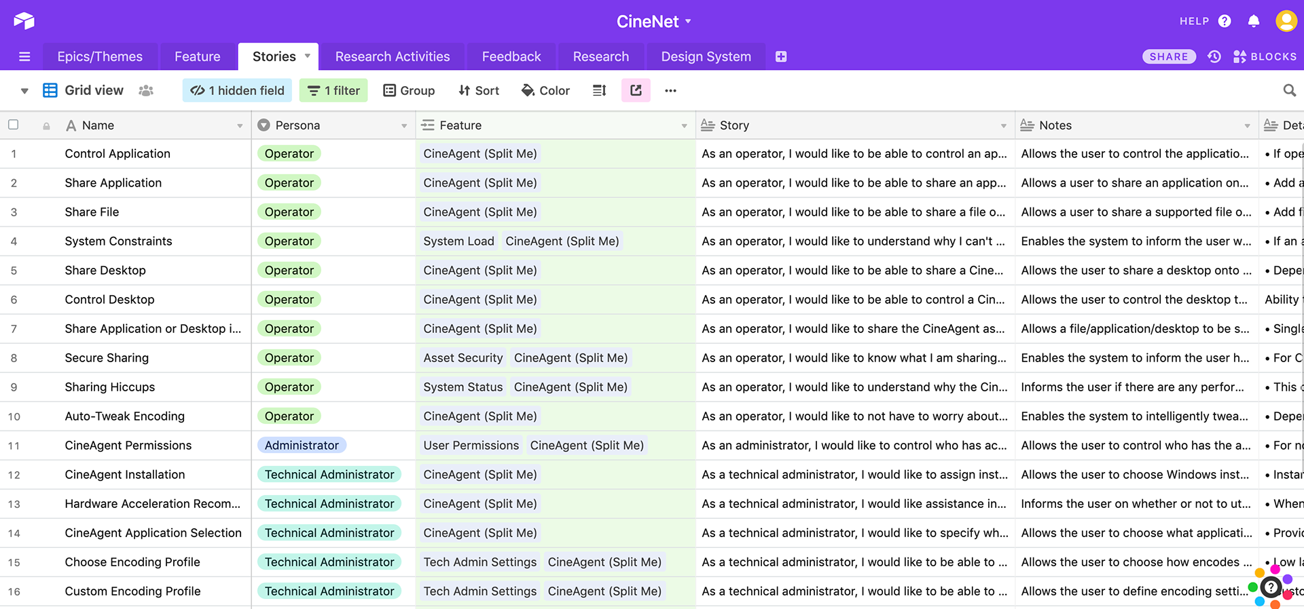Image resolution: width=1304 pixels, height=609 pixels.
Task: Click Feature column linked-record icon
Action: 428,125
